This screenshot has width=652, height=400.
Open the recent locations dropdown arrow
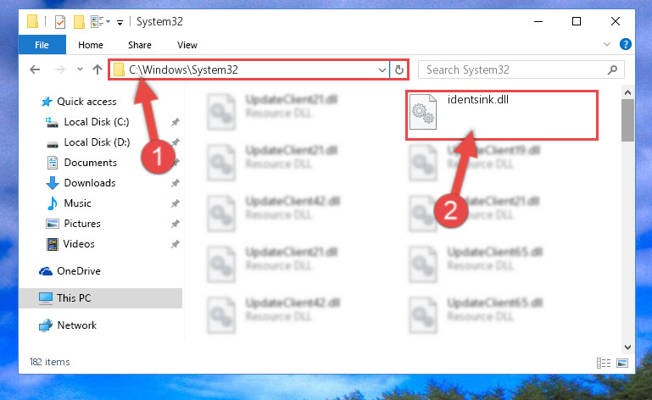(x=80, y=69)
